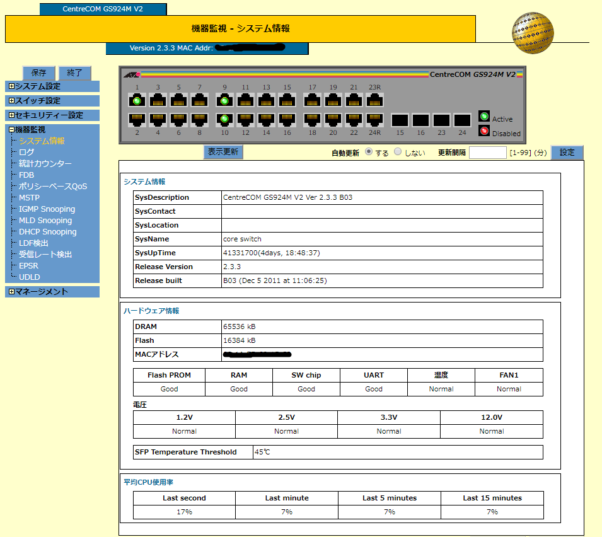Open LDF検出 page
The image size is (602, 537).
pos(34,243)
